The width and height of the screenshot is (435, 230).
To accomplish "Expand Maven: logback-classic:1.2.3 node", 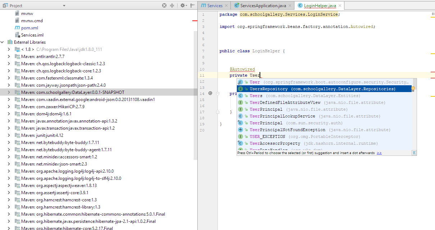I will point(9,64).
